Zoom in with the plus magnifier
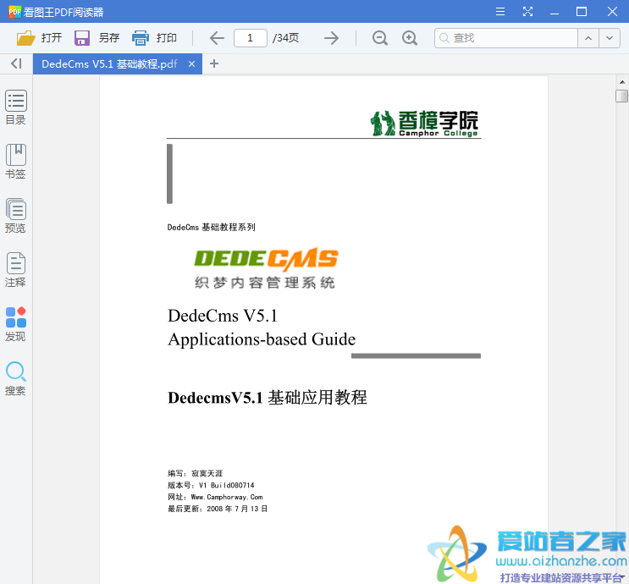This screenshot has width=629, height=584. pos(410,38)
